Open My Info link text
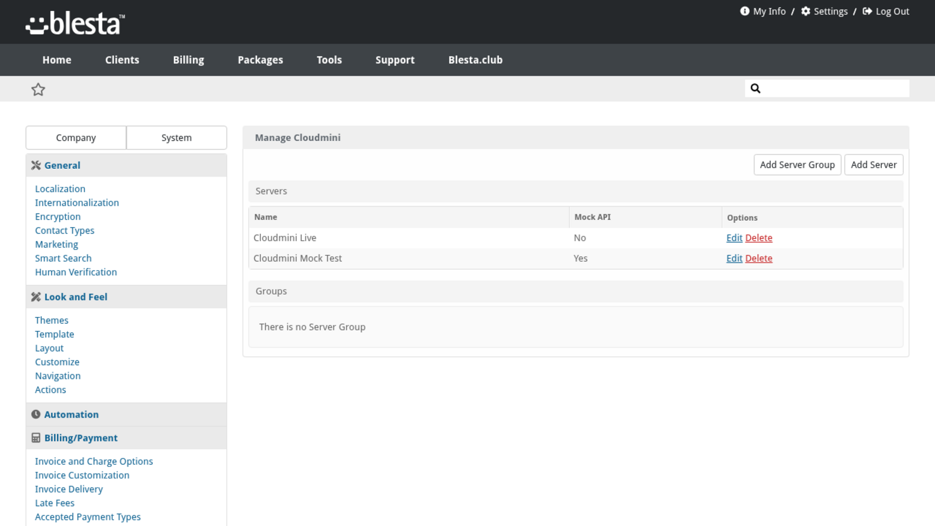Image resolution: width=935 pixels, height=526 pixels. click(x=769, y=11)
